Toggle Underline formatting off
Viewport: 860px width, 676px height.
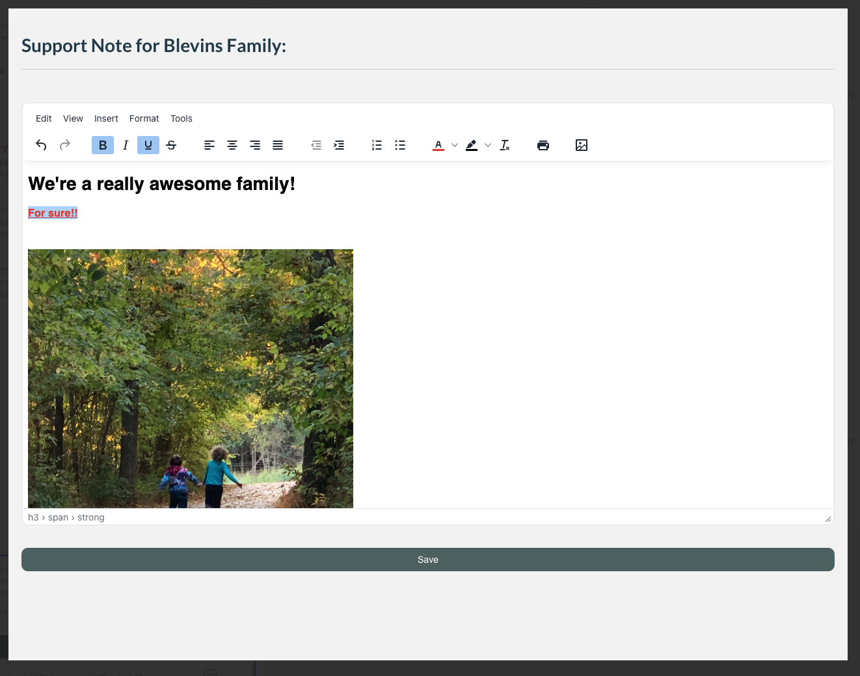148,145
